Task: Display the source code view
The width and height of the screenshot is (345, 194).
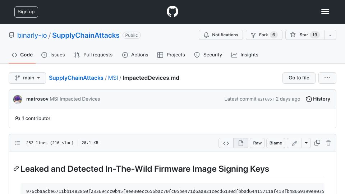Action: 226,143
